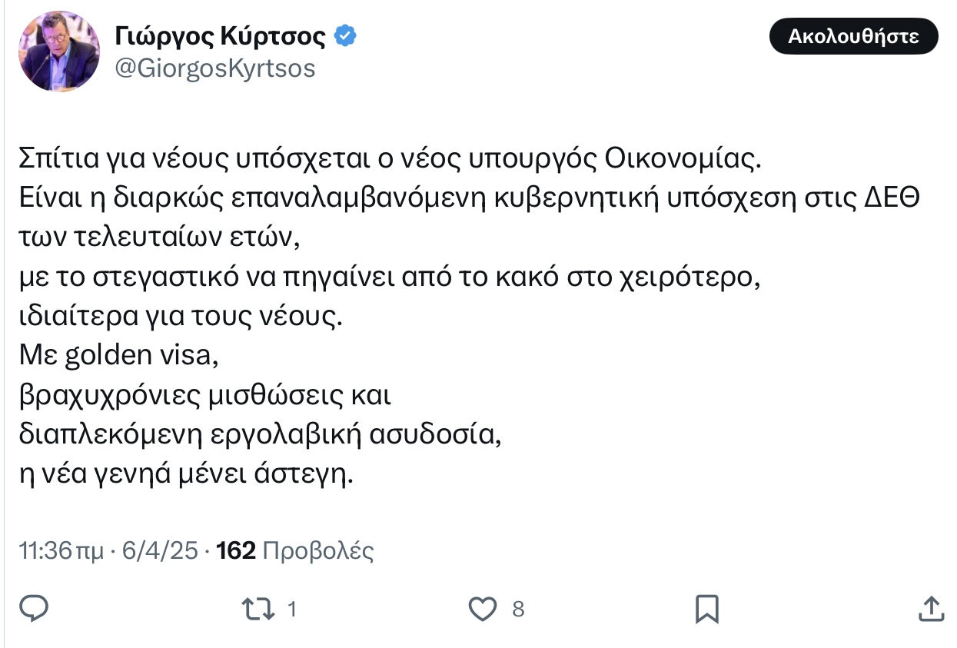This screenshot has width=957, height=648.
Task: Click the tweet's first line about Σπίτια για νέους
Action: [389, 159]
